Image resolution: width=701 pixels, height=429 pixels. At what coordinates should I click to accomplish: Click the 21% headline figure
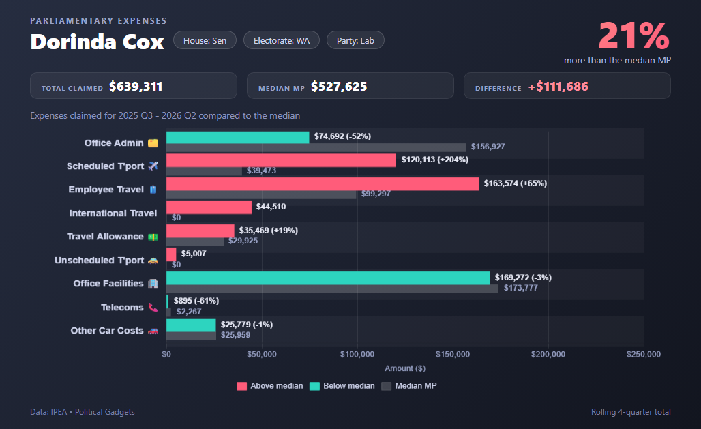[x=634, y=35]
